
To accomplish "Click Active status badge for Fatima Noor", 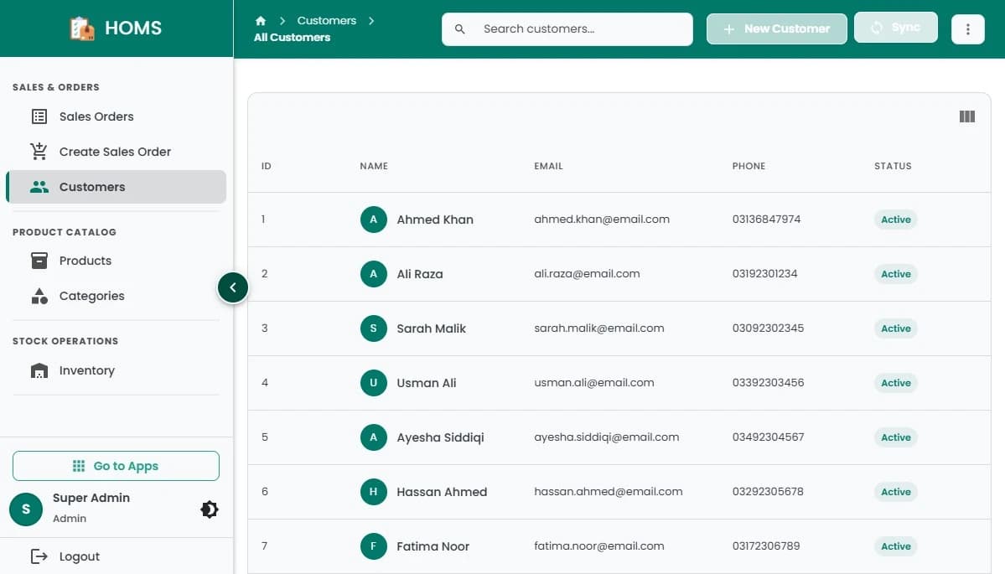I will tap(895, 546).
